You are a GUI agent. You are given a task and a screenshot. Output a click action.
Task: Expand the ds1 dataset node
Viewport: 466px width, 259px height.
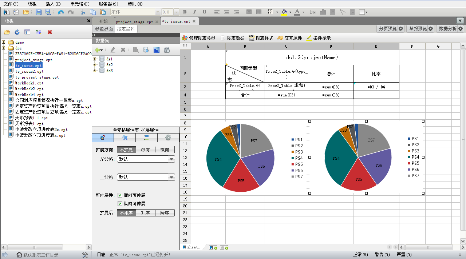[x=95, y=59]
